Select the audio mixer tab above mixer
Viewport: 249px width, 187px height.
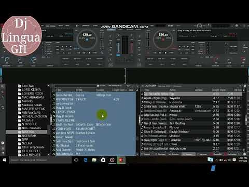(111, 30)
